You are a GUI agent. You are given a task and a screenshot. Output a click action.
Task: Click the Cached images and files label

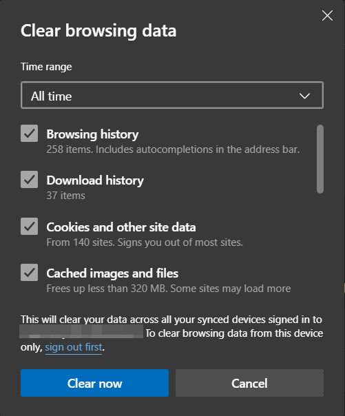[x=112, y=273]
